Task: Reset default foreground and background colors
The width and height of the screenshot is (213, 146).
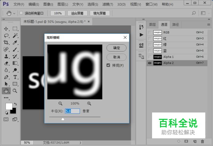Action: tap(6, 113)
